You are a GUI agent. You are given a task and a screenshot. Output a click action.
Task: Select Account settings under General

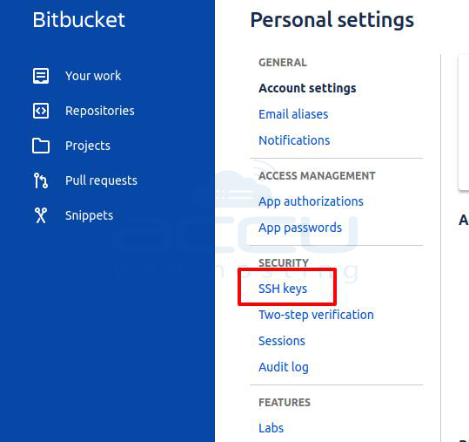[307, 88]
